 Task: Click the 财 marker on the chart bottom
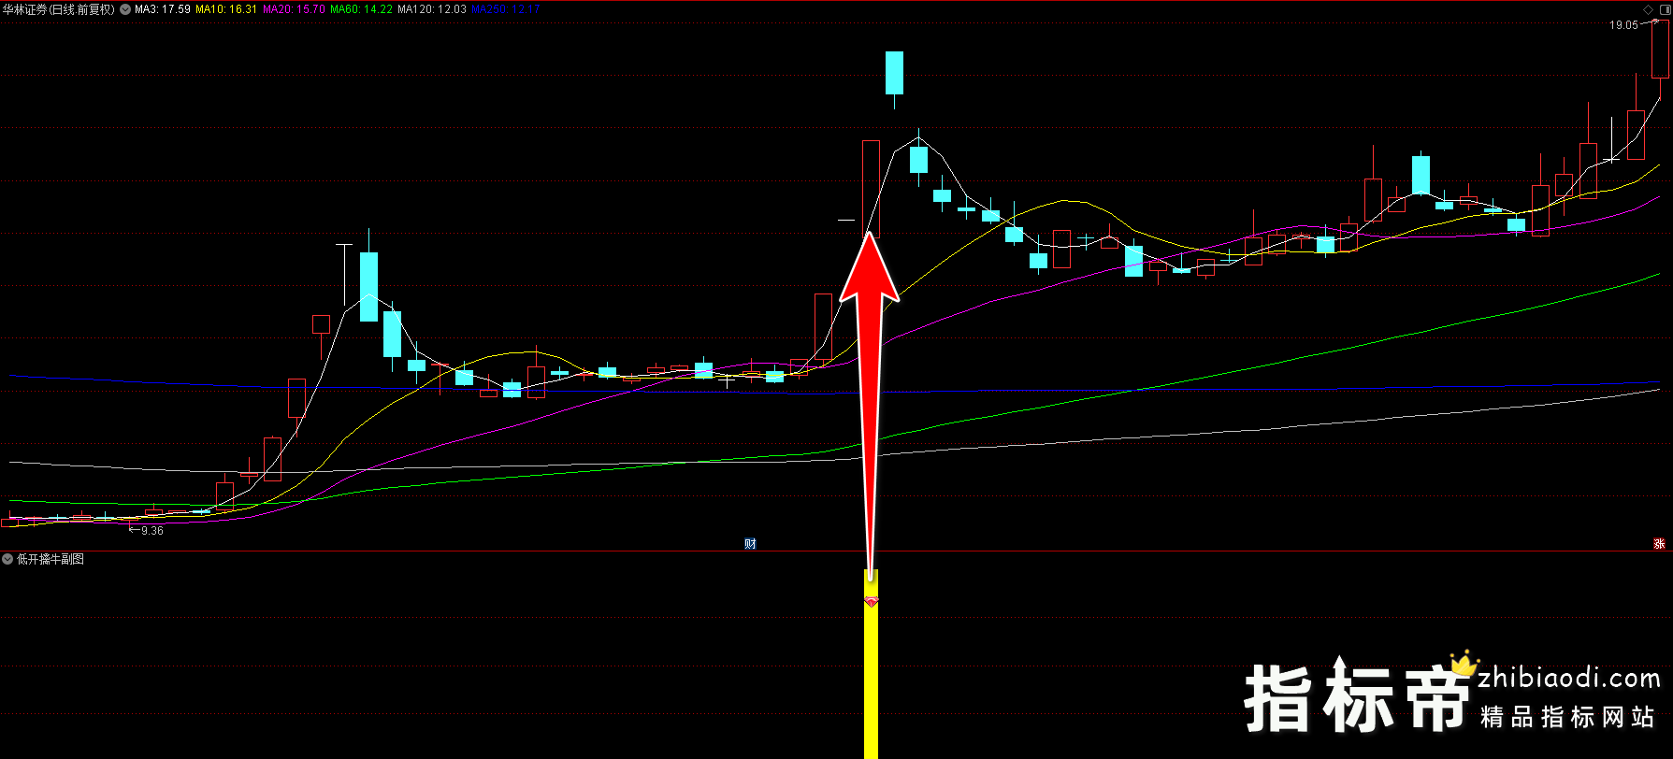tap(750, 544)
